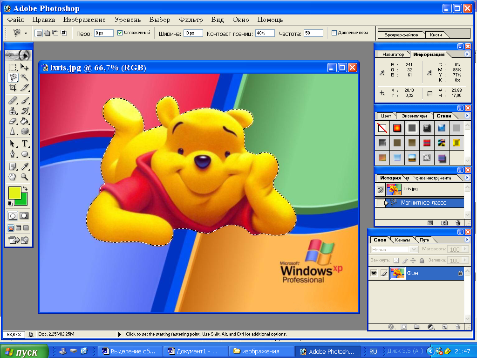
Task: Select New Selection mode button
Action: click(x=39, y=33)
